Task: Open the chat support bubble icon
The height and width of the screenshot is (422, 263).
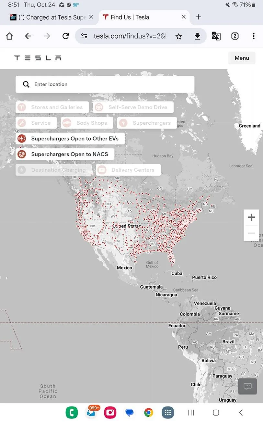Action: coord(248,386)
